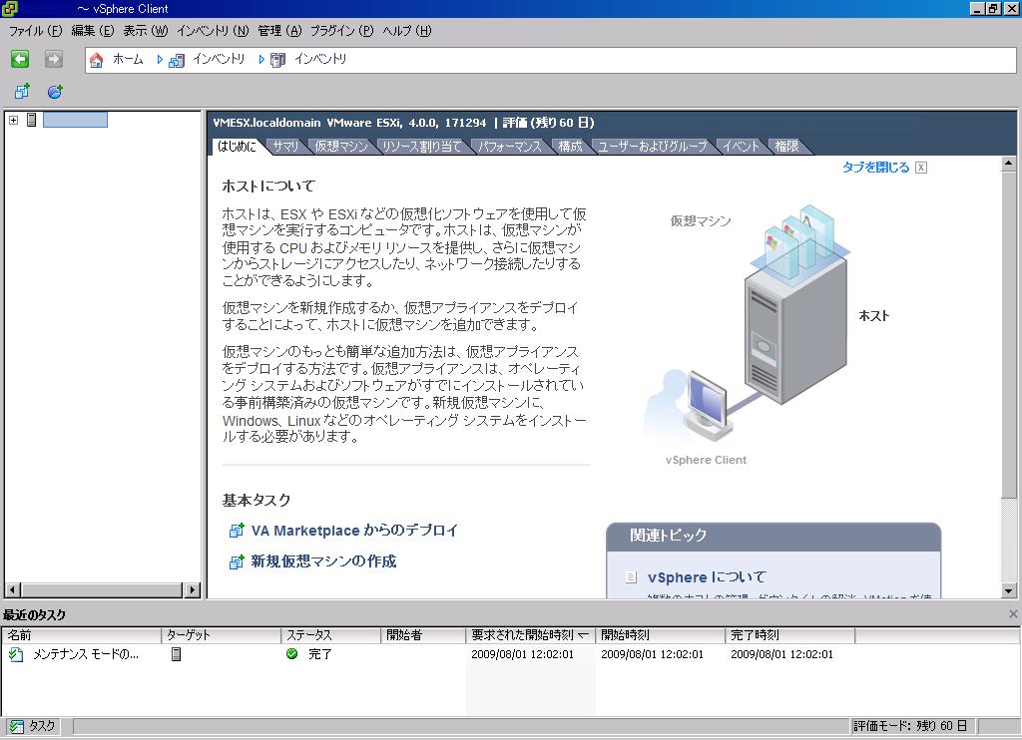Switch to the リソース割り当て tab
This screenshot has width=1022, height=740.
click(422, 146)
